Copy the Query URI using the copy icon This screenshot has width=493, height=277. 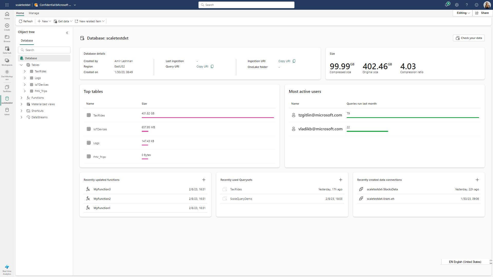(x=212, y=66)
